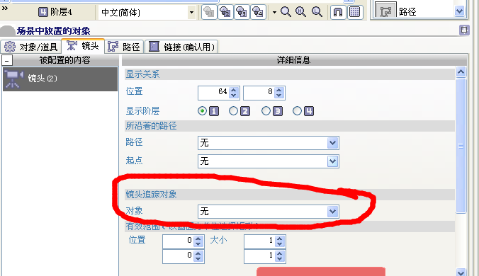Open the 起点 combo box
The width and height of the screenshot is (479, 276).
(x=269, y=161)
